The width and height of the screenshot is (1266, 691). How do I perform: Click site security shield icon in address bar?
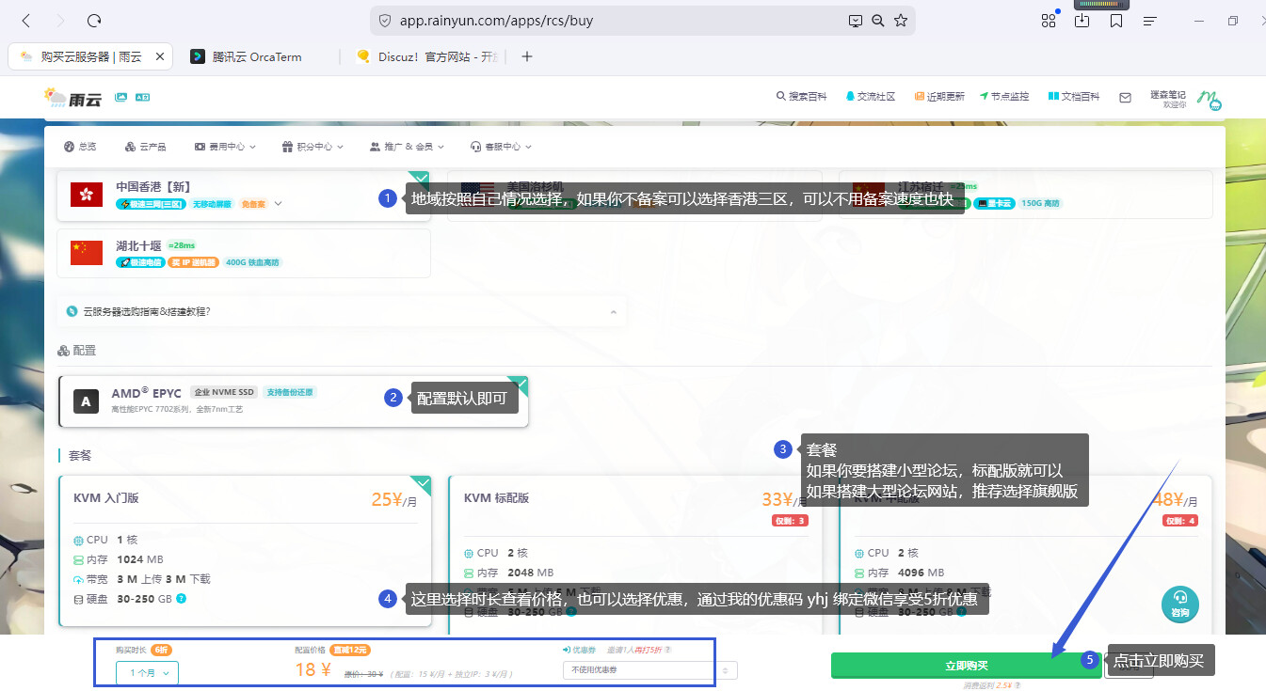click(384, 21)
